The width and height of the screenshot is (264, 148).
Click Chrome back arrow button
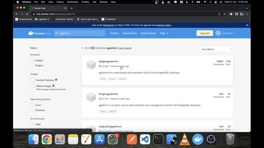point(16,14)
